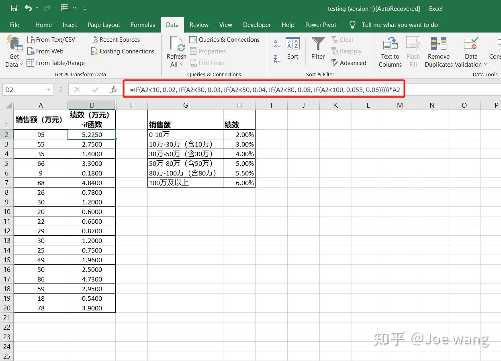Switch to the Formulas ribbon tab

click(143, 24)
